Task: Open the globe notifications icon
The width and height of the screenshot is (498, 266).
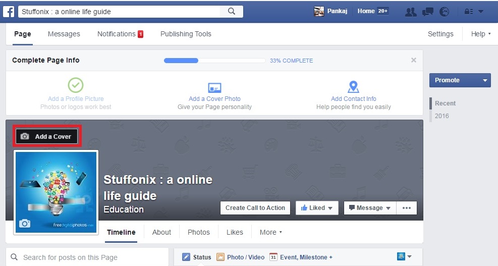Action: [x=445, y=12]
